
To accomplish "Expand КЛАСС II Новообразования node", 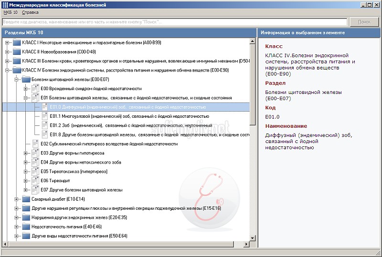I will coord(7,52).
